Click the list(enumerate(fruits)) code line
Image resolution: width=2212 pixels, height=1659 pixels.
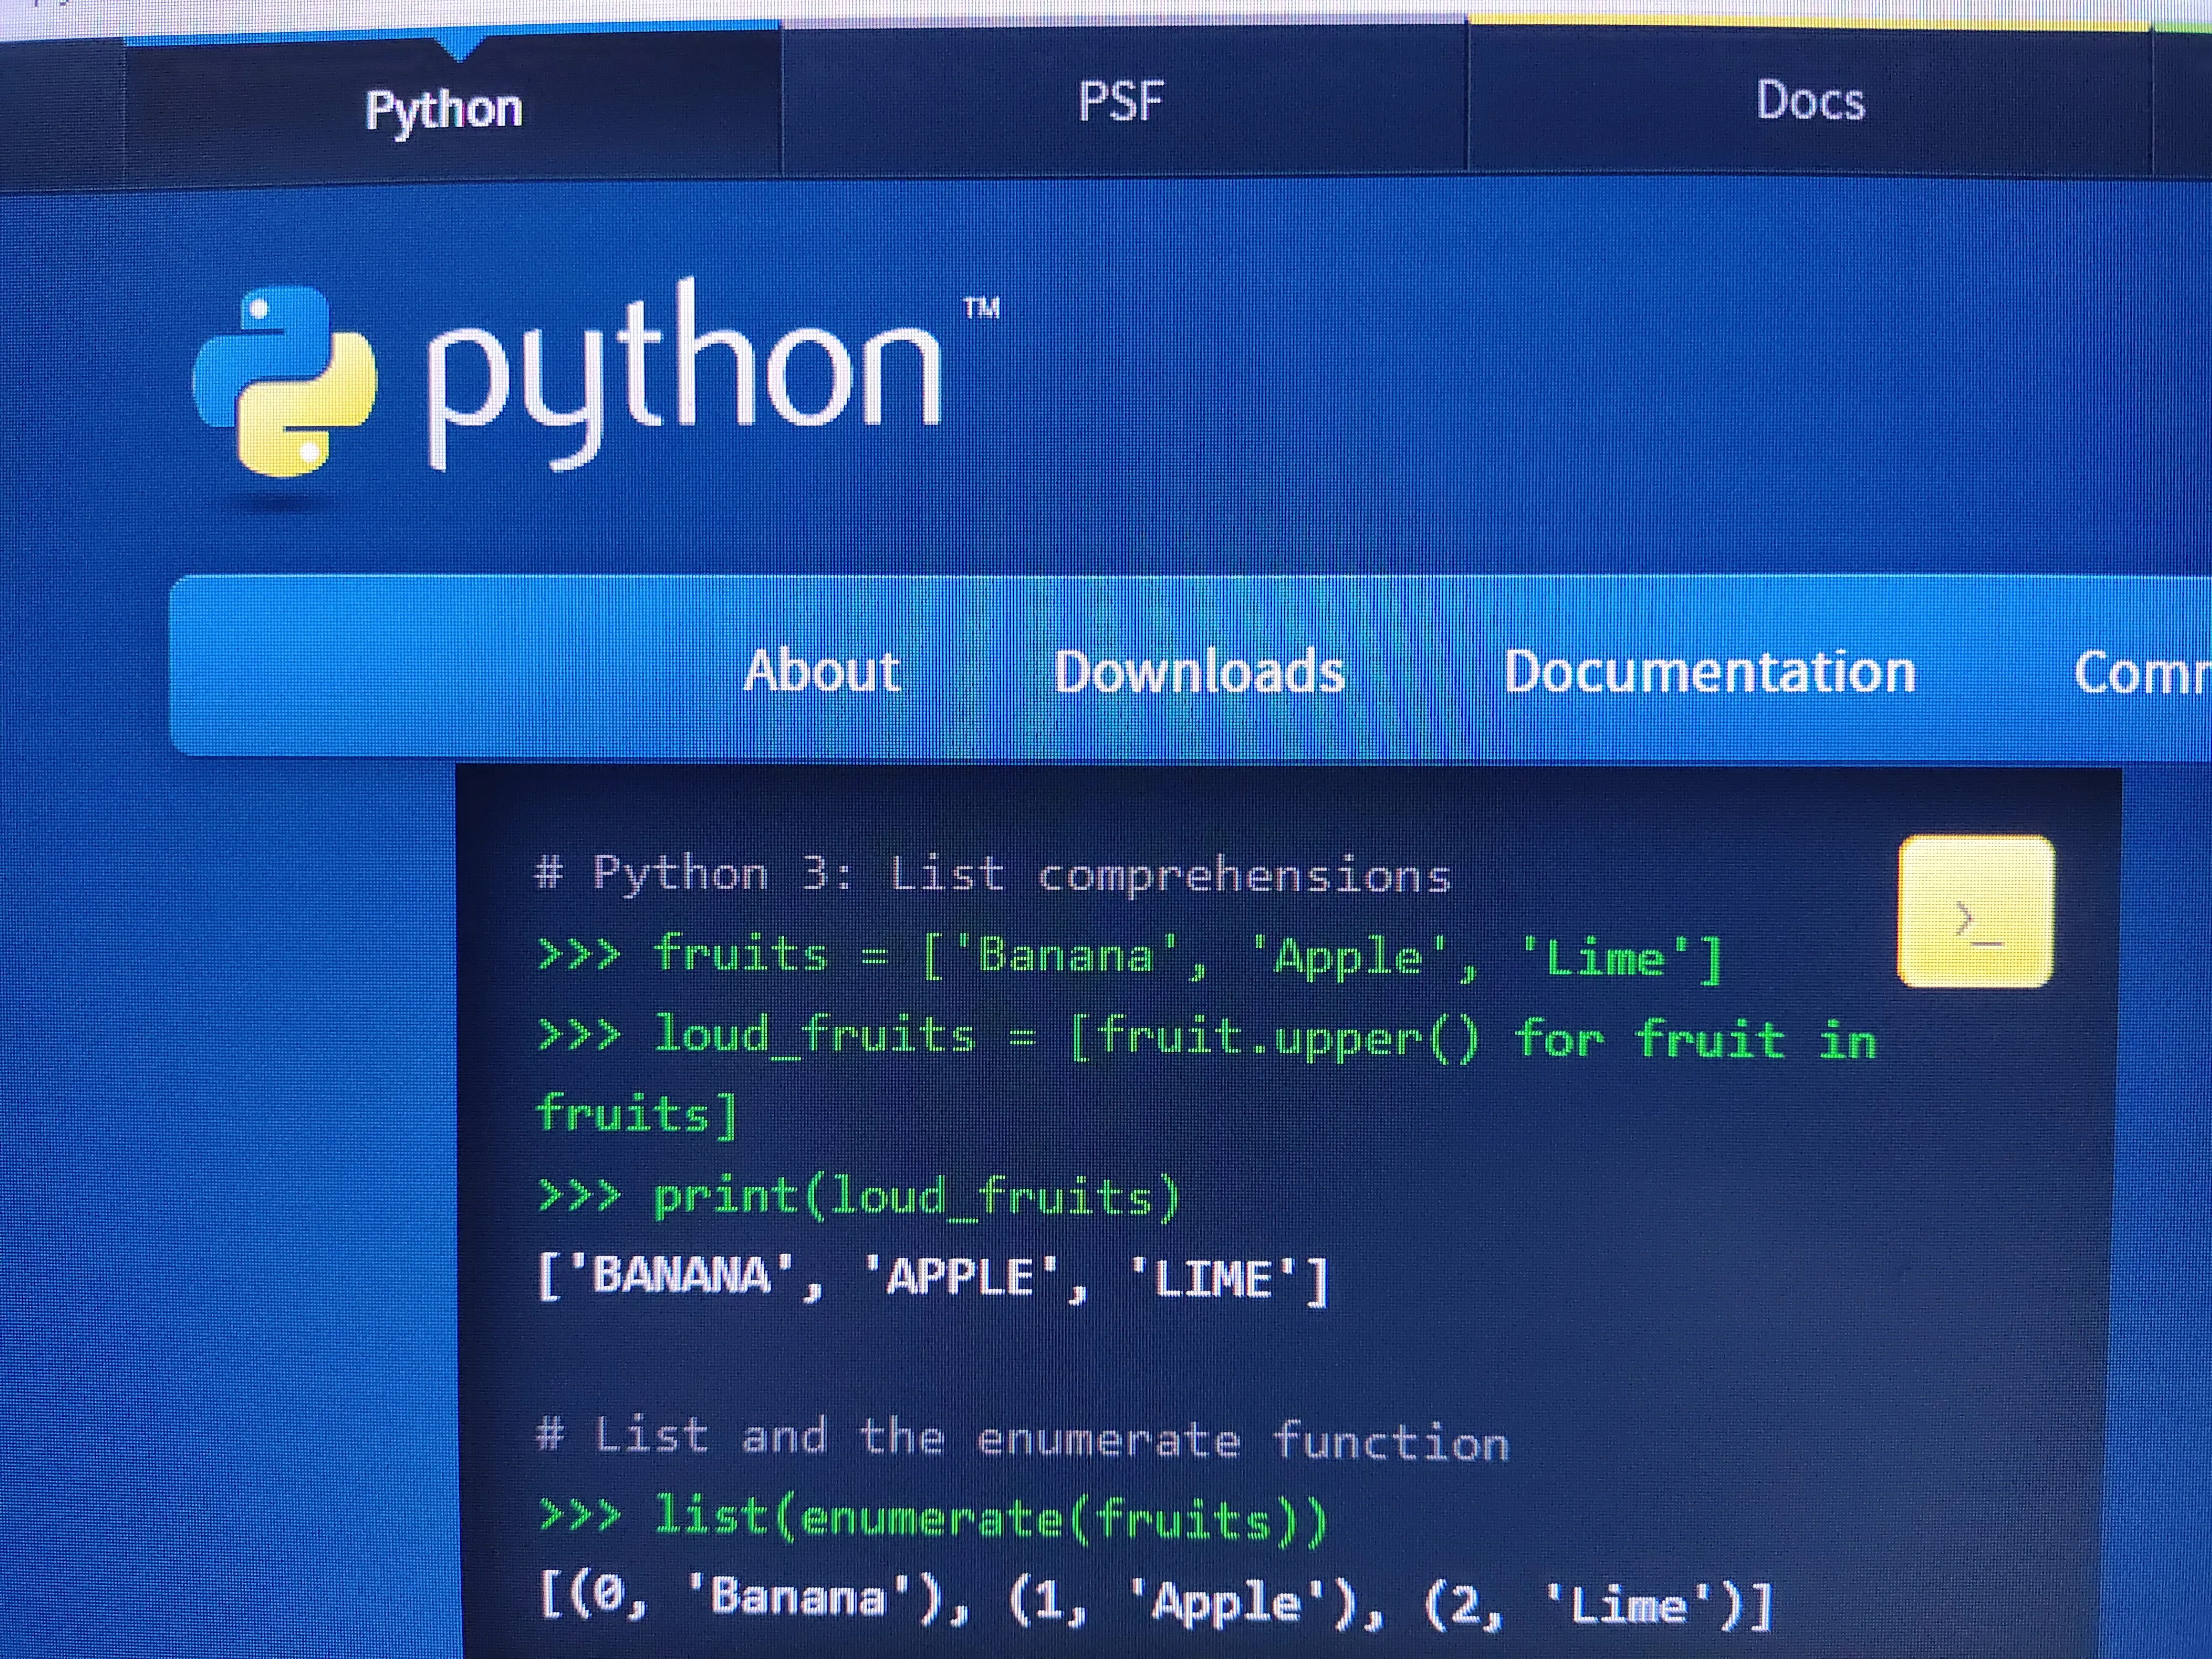(932, 1518)
